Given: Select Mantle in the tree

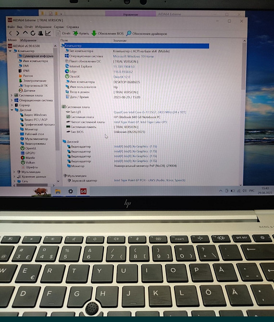Looking at the screenshot, I should coord(28,158).
